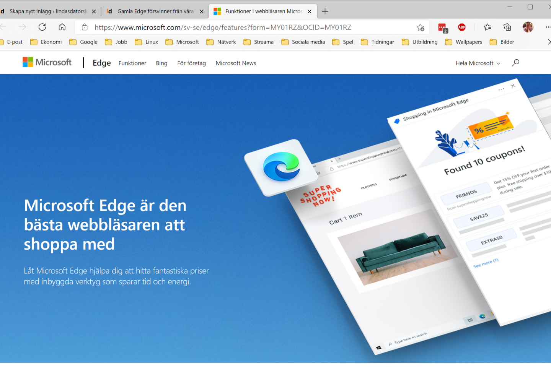Switch to the Skapa nytt inlägg tab
Screen dimensions: 551x367
[48, 11]
